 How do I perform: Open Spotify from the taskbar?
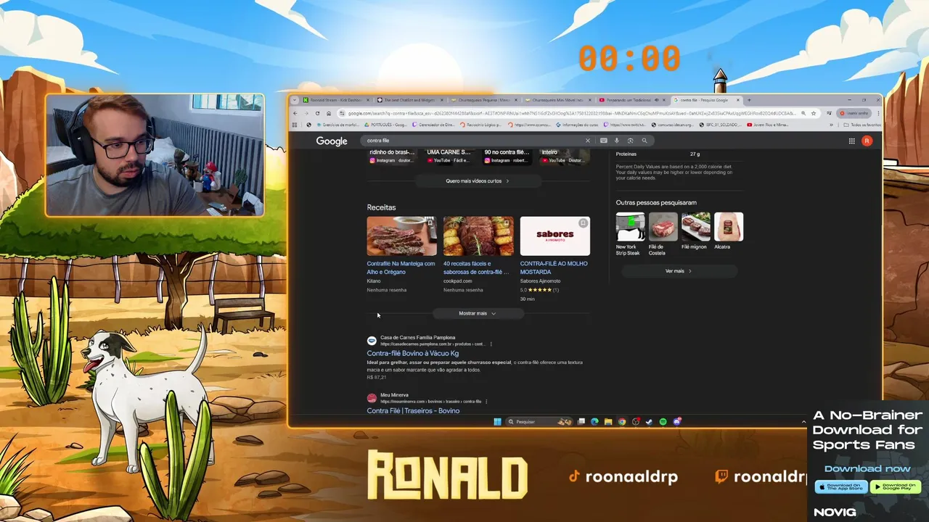[x=663, y=422]
